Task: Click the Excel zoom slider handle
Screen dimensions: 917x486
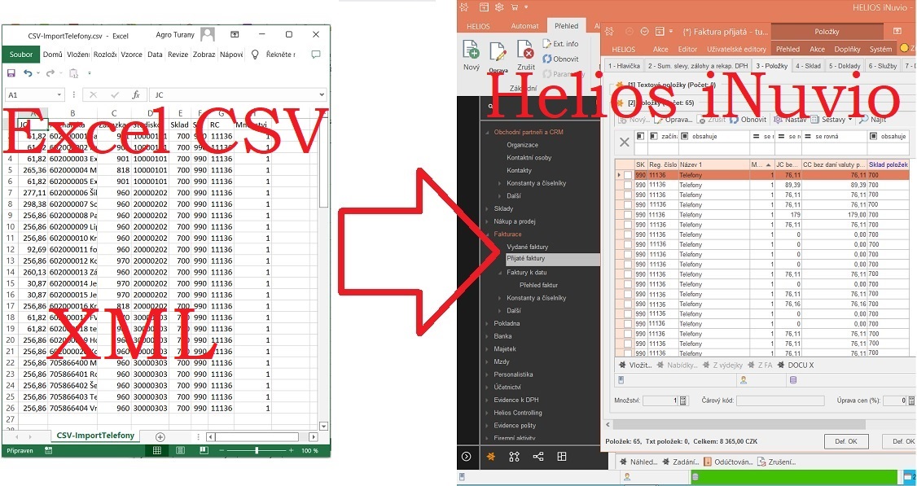Action: click(257, 450)
